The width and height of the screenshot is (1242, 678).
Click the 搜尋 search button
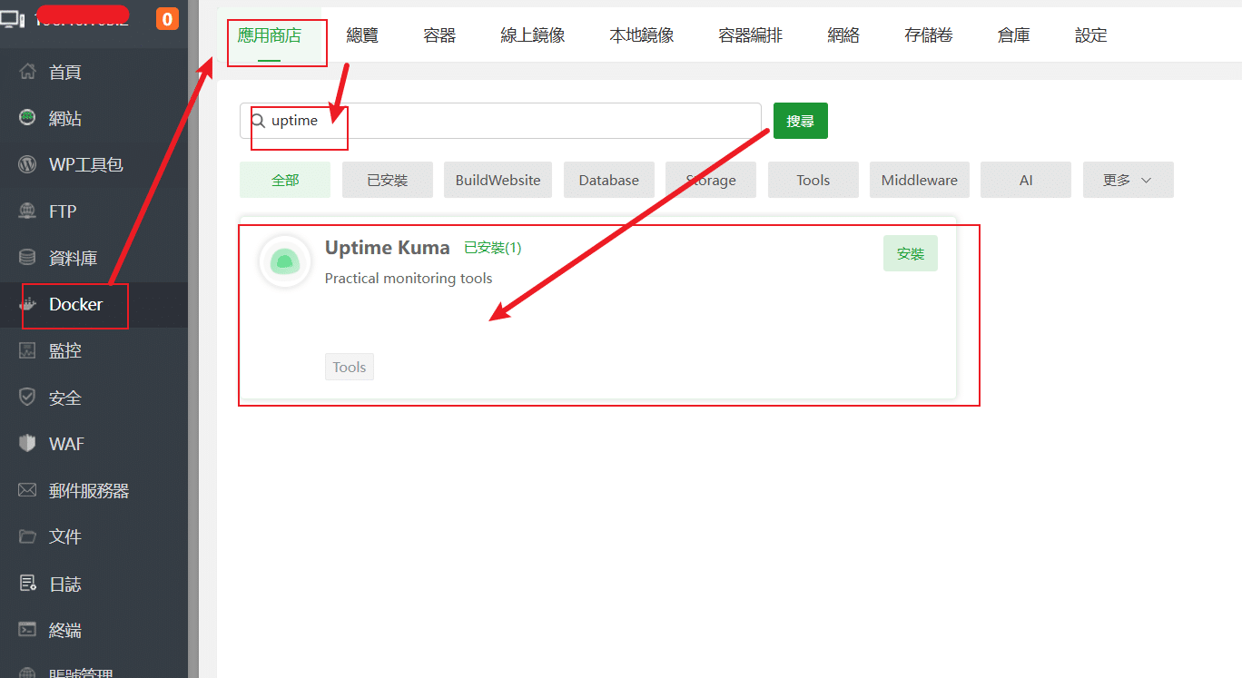click(x=800, y=120)
